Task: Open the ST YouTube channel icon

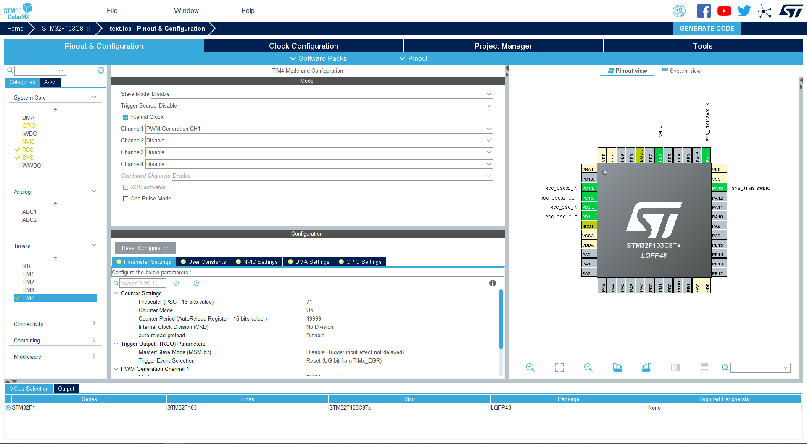Action: click(724, 11)
